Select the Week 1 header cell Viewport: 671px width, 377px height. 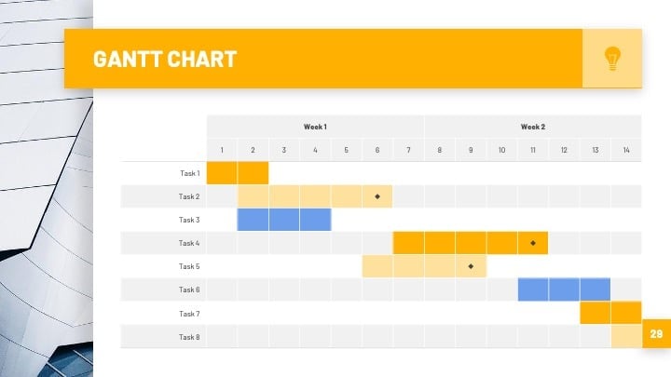[x=315, y=127]
